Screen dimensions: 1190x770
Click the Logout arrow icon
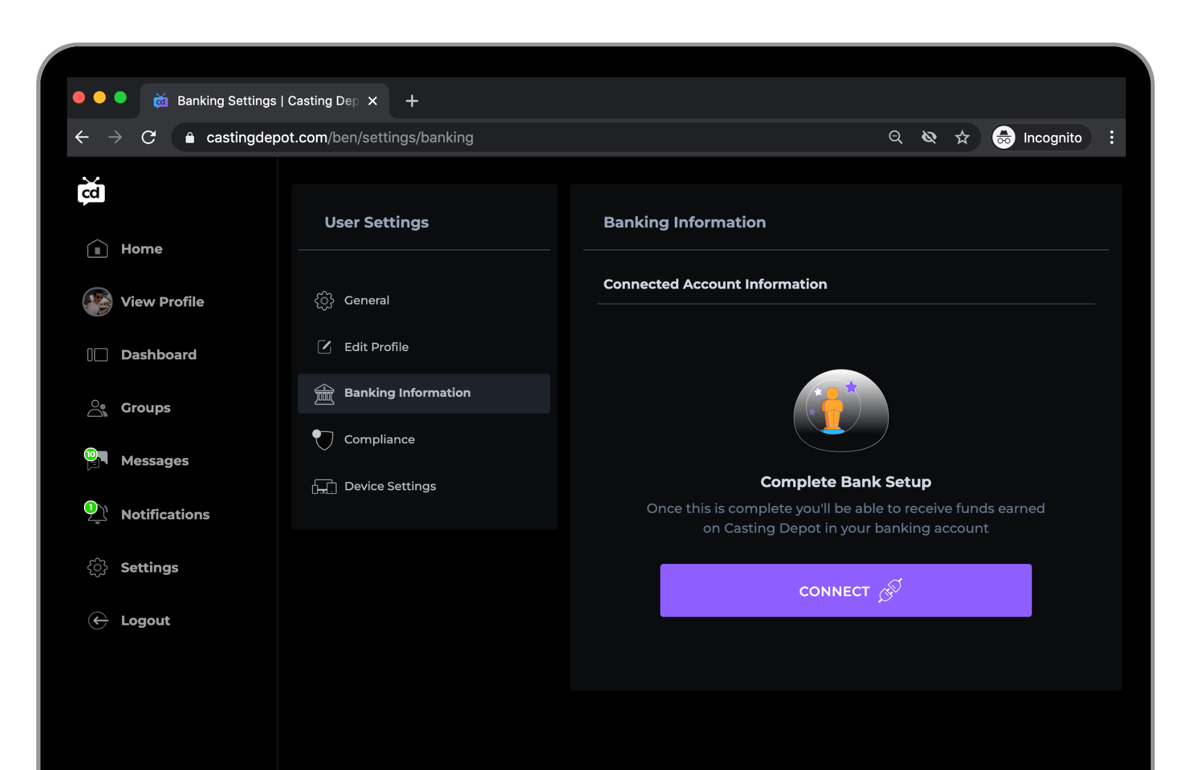[98, 621]
